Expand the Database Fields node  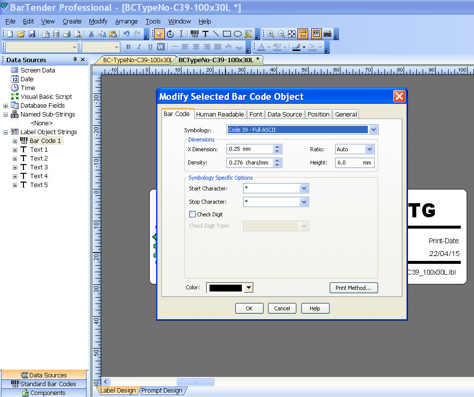[5, 106]
